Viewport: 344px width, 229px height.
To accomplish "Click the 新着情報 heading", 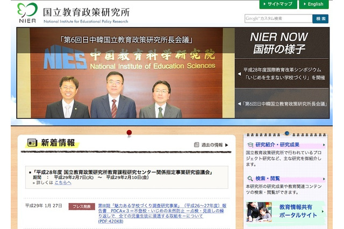I will click(x=58, y=143).
